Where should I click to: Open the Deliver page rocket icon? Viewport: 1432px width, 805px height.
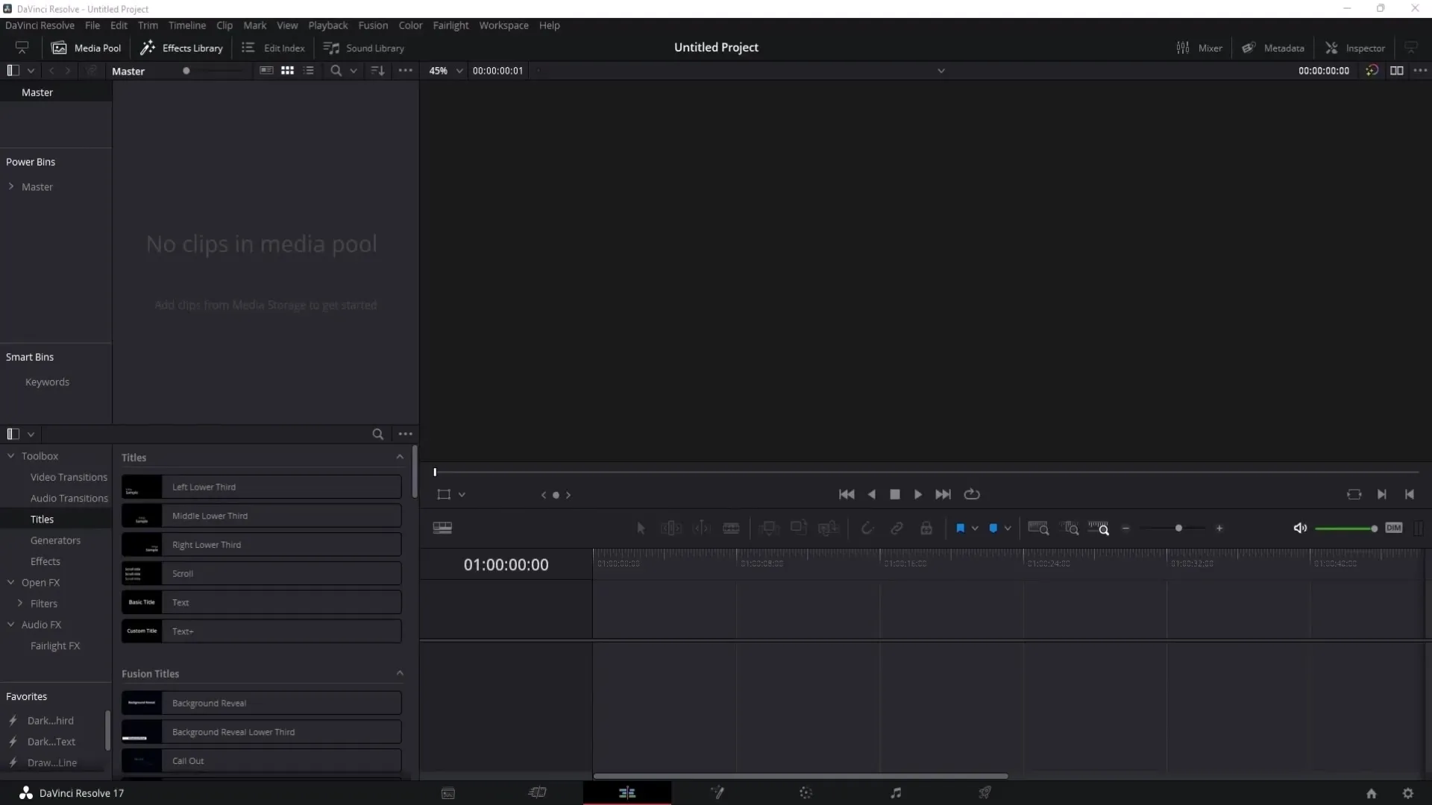coord(985,793)
